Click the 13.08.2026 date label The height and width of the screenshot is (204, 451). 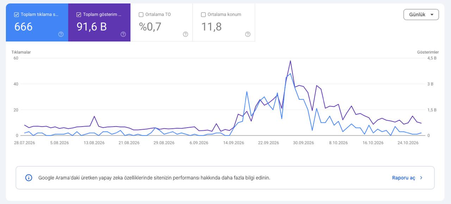click(x=94, y=143)
